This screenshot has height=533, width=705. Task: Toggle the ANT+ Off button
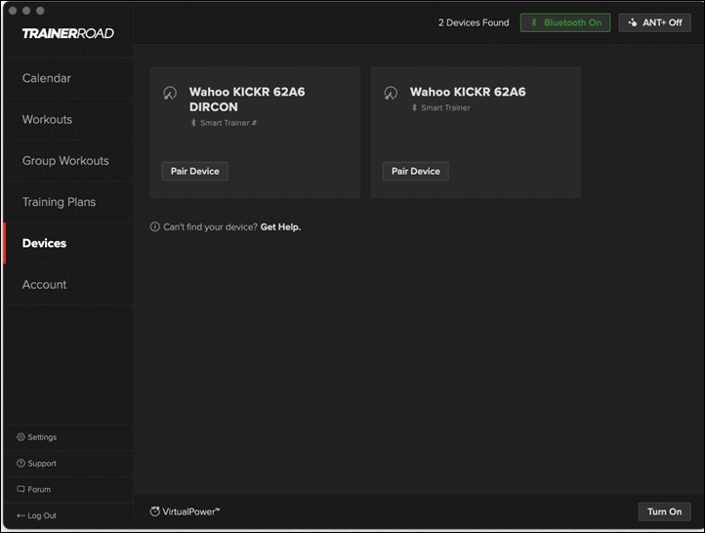pyautogui.click(x=654, y=22)
